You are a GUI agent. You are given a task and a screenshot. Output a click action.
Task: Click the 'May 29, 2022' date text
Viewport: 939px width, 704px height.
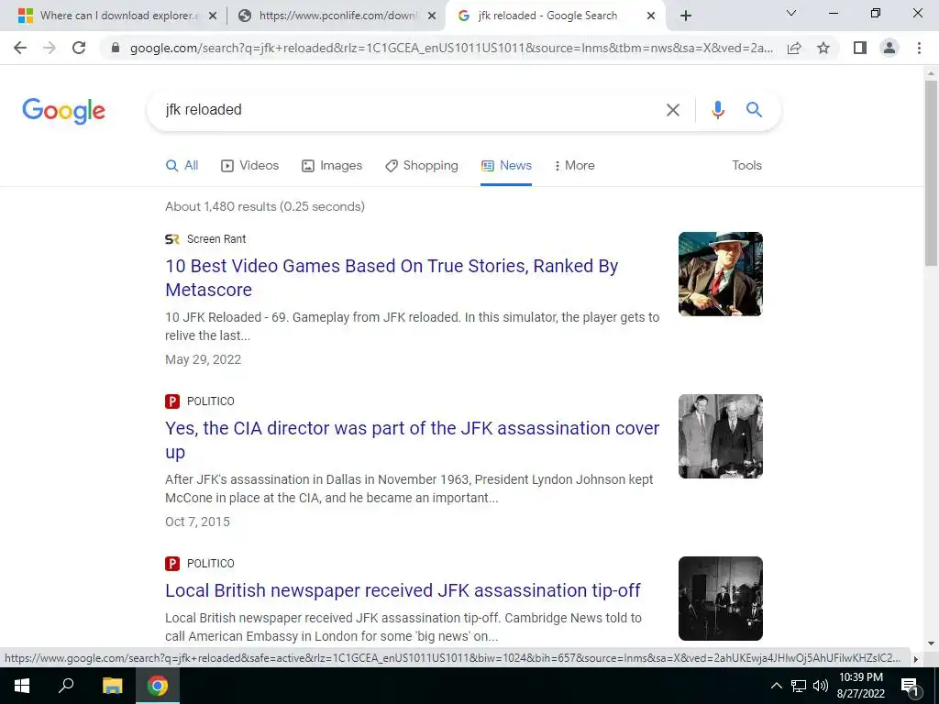(203, 359)
